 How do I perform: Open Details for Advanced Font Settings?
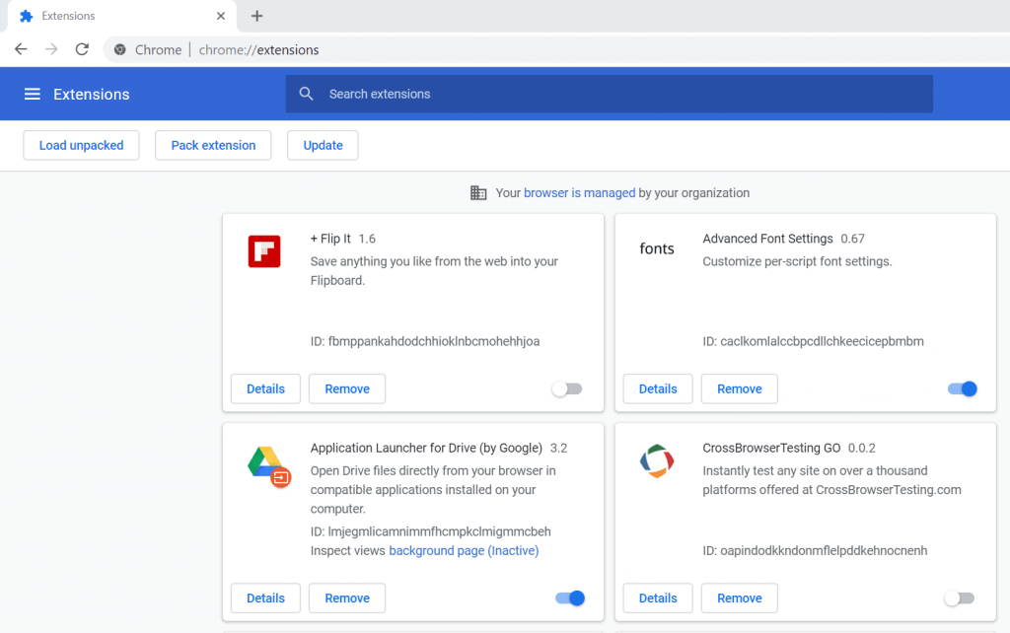pos(658,388)
